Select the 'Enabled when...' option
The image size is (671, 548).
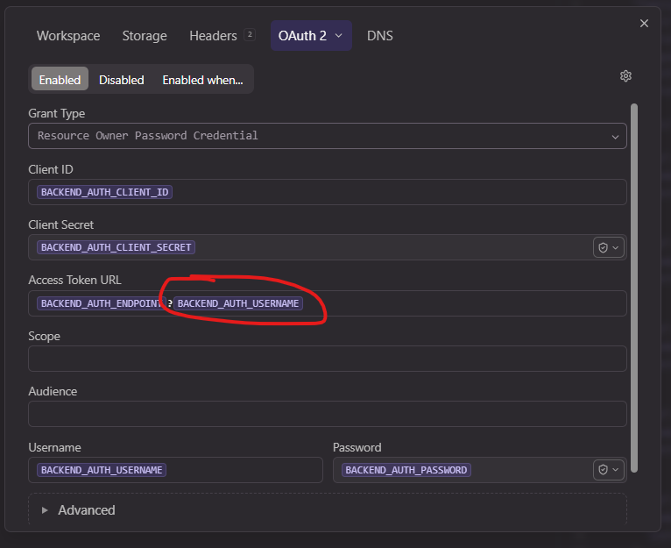tap(202, 80)
